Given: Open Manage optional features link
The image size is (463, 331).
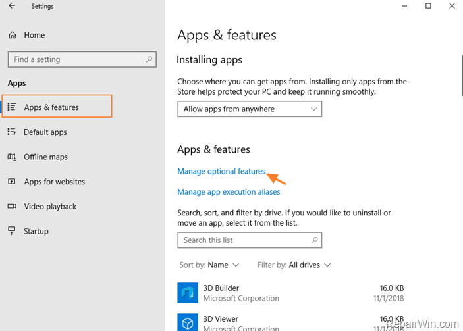Looking at the screenshot, I should click(x=221, y=171).
